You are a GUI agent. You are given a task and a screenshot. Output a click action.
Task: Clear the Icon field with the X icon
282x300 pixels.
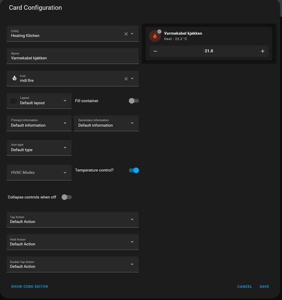126,79
